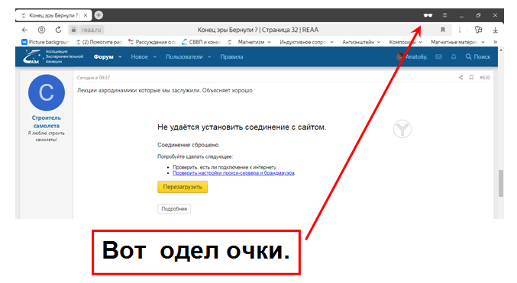Open the downloads arrow icon
The height and width of the screenshot is (283, 517).
[496, 30]
